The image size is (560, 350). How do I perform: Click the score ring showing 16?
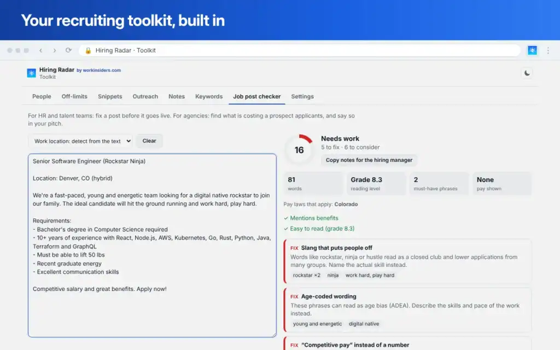coord(299,150)
